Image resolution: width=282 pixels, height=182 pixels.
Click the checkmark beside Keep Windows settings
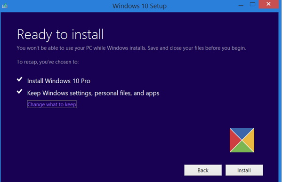[20, 91]
